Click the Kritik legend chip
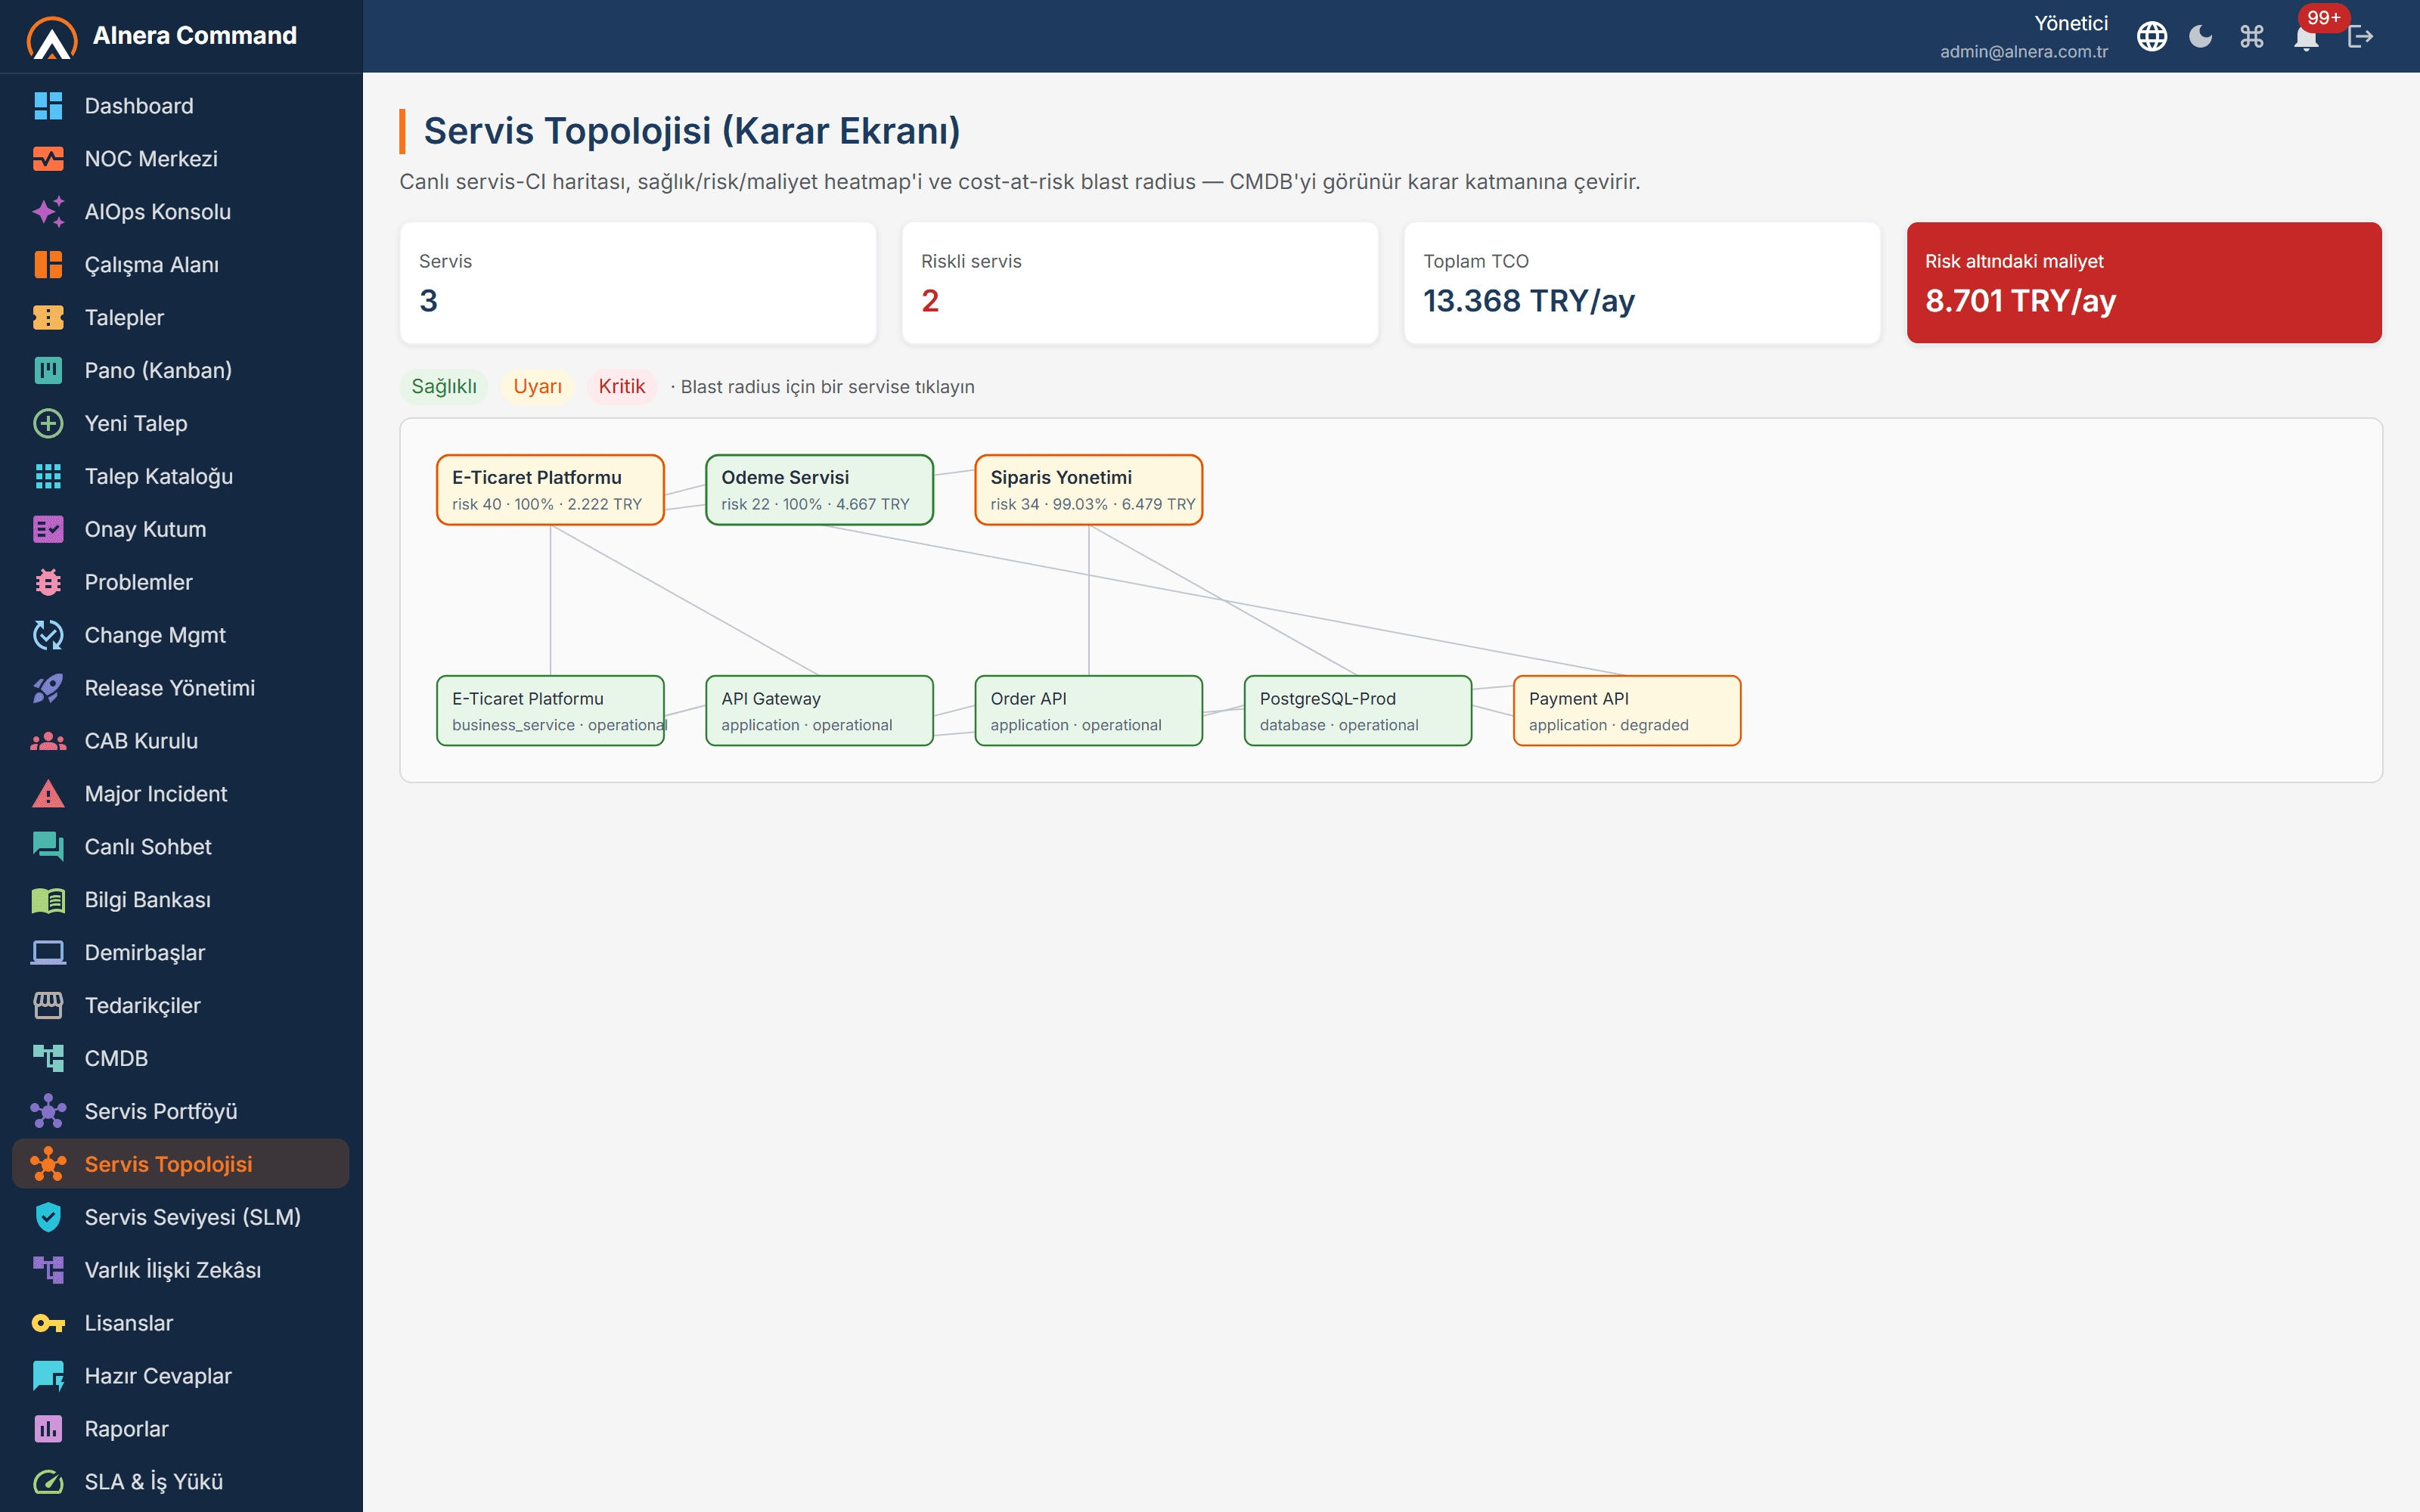 622,387
